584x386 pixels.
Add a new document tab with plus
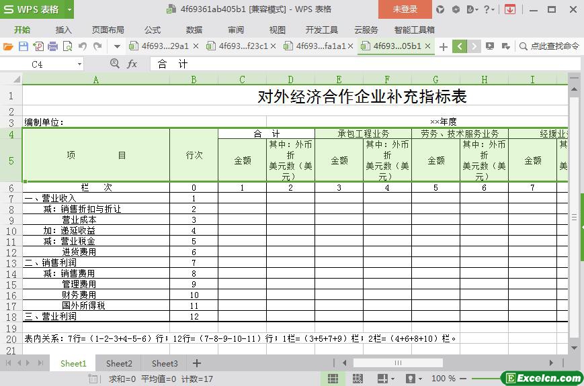click(x=444, y=47)
